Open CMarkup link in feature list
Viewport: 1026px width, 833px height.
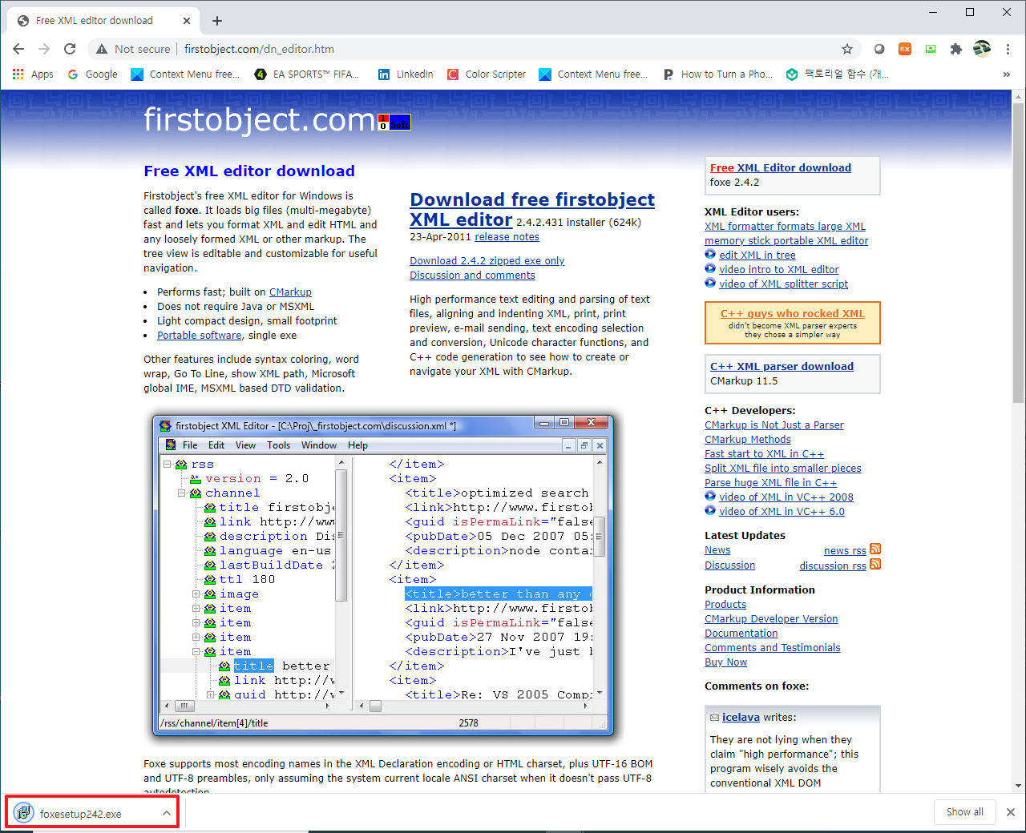point(290,292)
